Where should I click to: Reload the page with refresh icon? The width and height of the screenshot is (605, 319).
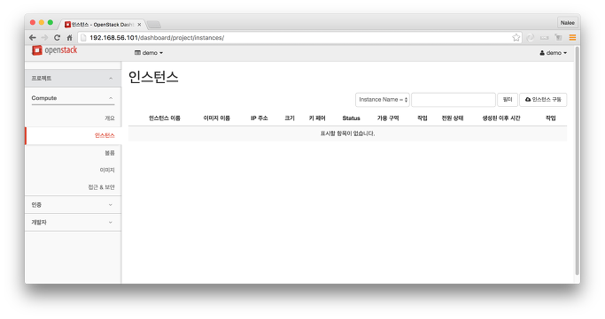57,38
